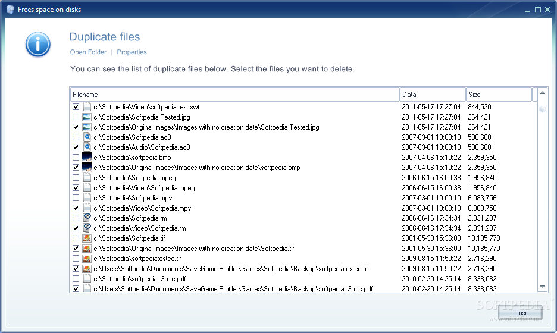Click the thumbnail icon for Original images softpedia.bmp
This screenshot has width=557, height=333.
[x=87, y=167]
